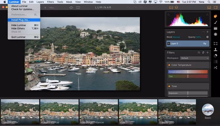Select the masking Brush tool

[216, 22]
